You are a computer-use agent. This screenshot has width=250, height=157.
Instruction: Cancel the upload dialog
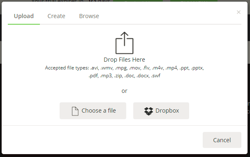pos(222,140)
